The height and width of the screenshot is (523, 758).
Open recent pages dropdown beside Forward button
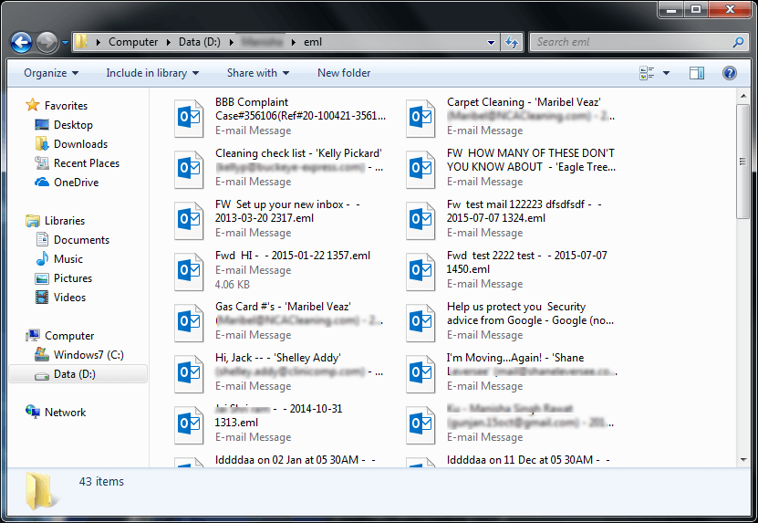[x=65, y=43]
